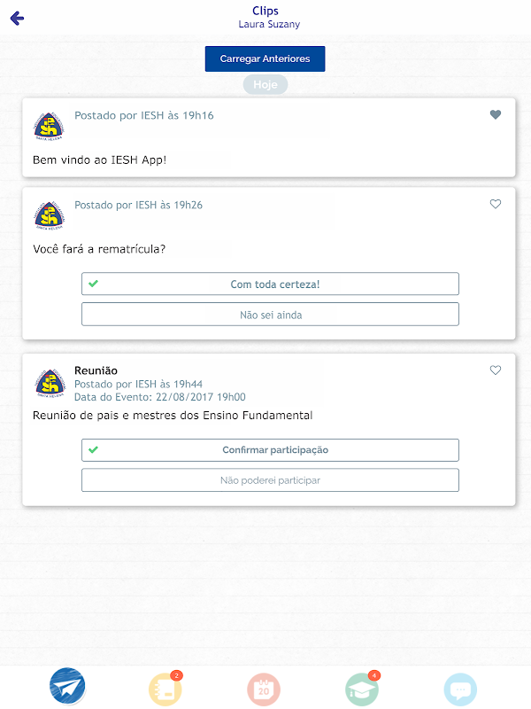Unlike the 'Bem vindo ao IESH App!' post
The image size is (531, 709).
pos(496,114)
